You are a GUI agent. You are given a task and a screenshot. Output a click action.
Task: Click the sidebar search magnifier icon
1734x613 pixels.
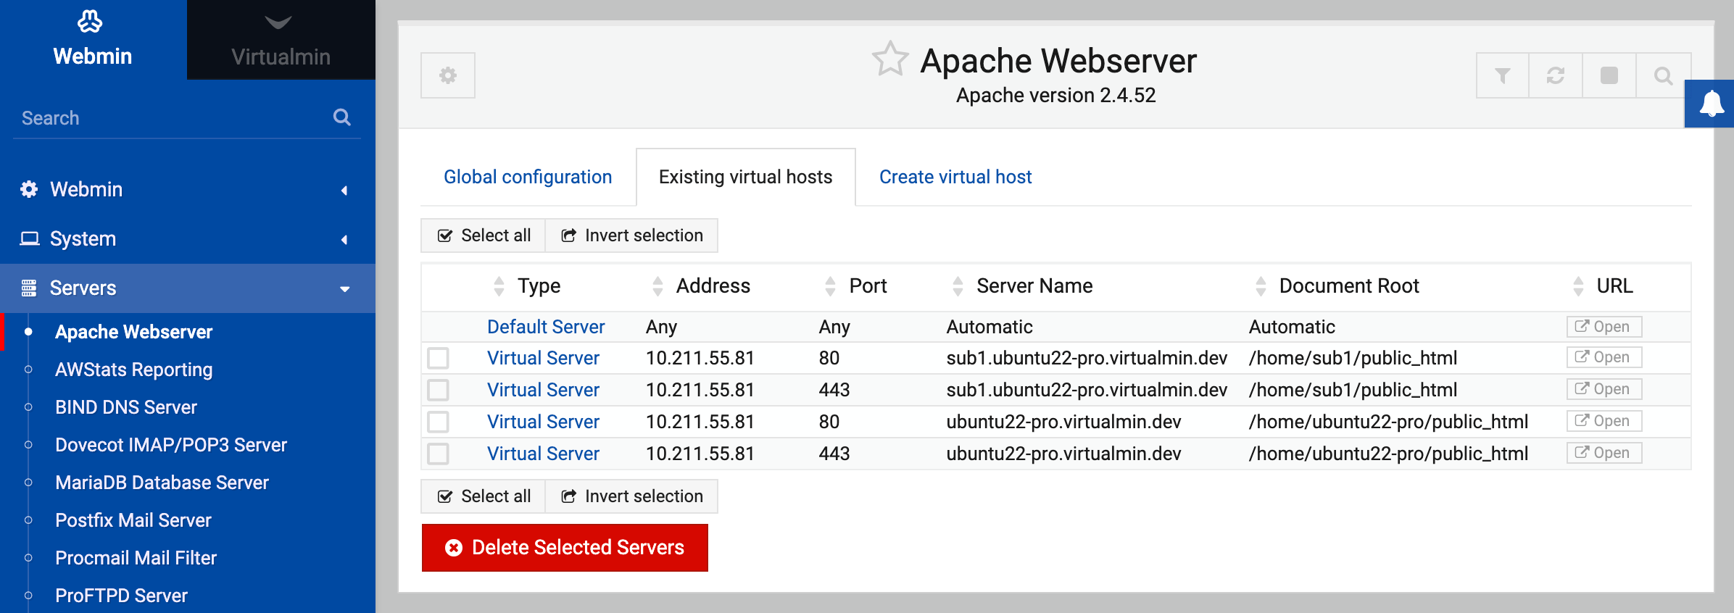(x=342, y=117)
